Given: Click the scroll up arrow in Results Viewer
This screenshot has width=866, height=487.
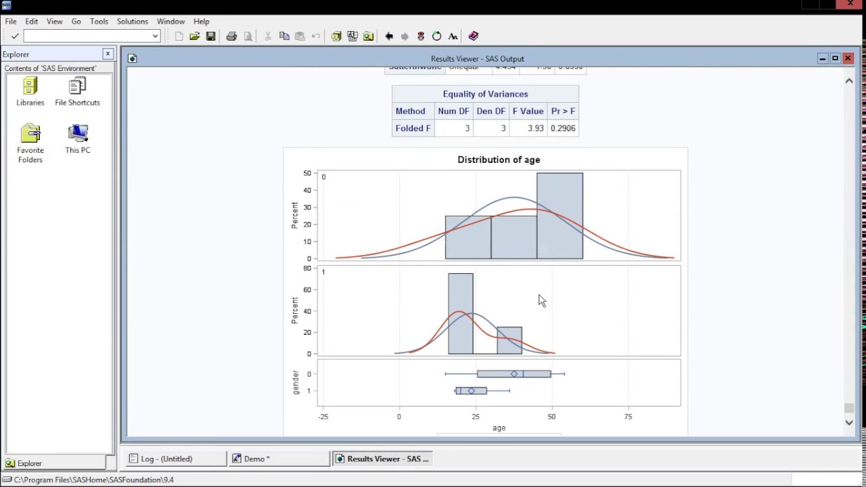Looking at the screenshot, I should [x=849, y=81].
